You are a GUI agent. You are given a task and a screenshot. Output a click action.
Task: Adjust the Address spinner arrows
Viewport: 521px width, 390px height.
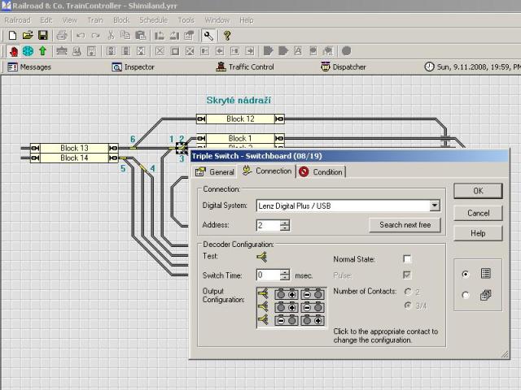click(x=285, y=225)
